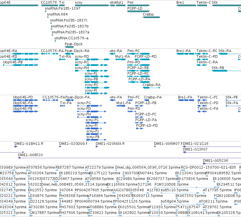The height and width of the screenshot is (217, 241).
Task: Select the Txl gene label
Action: pos(62,3)
